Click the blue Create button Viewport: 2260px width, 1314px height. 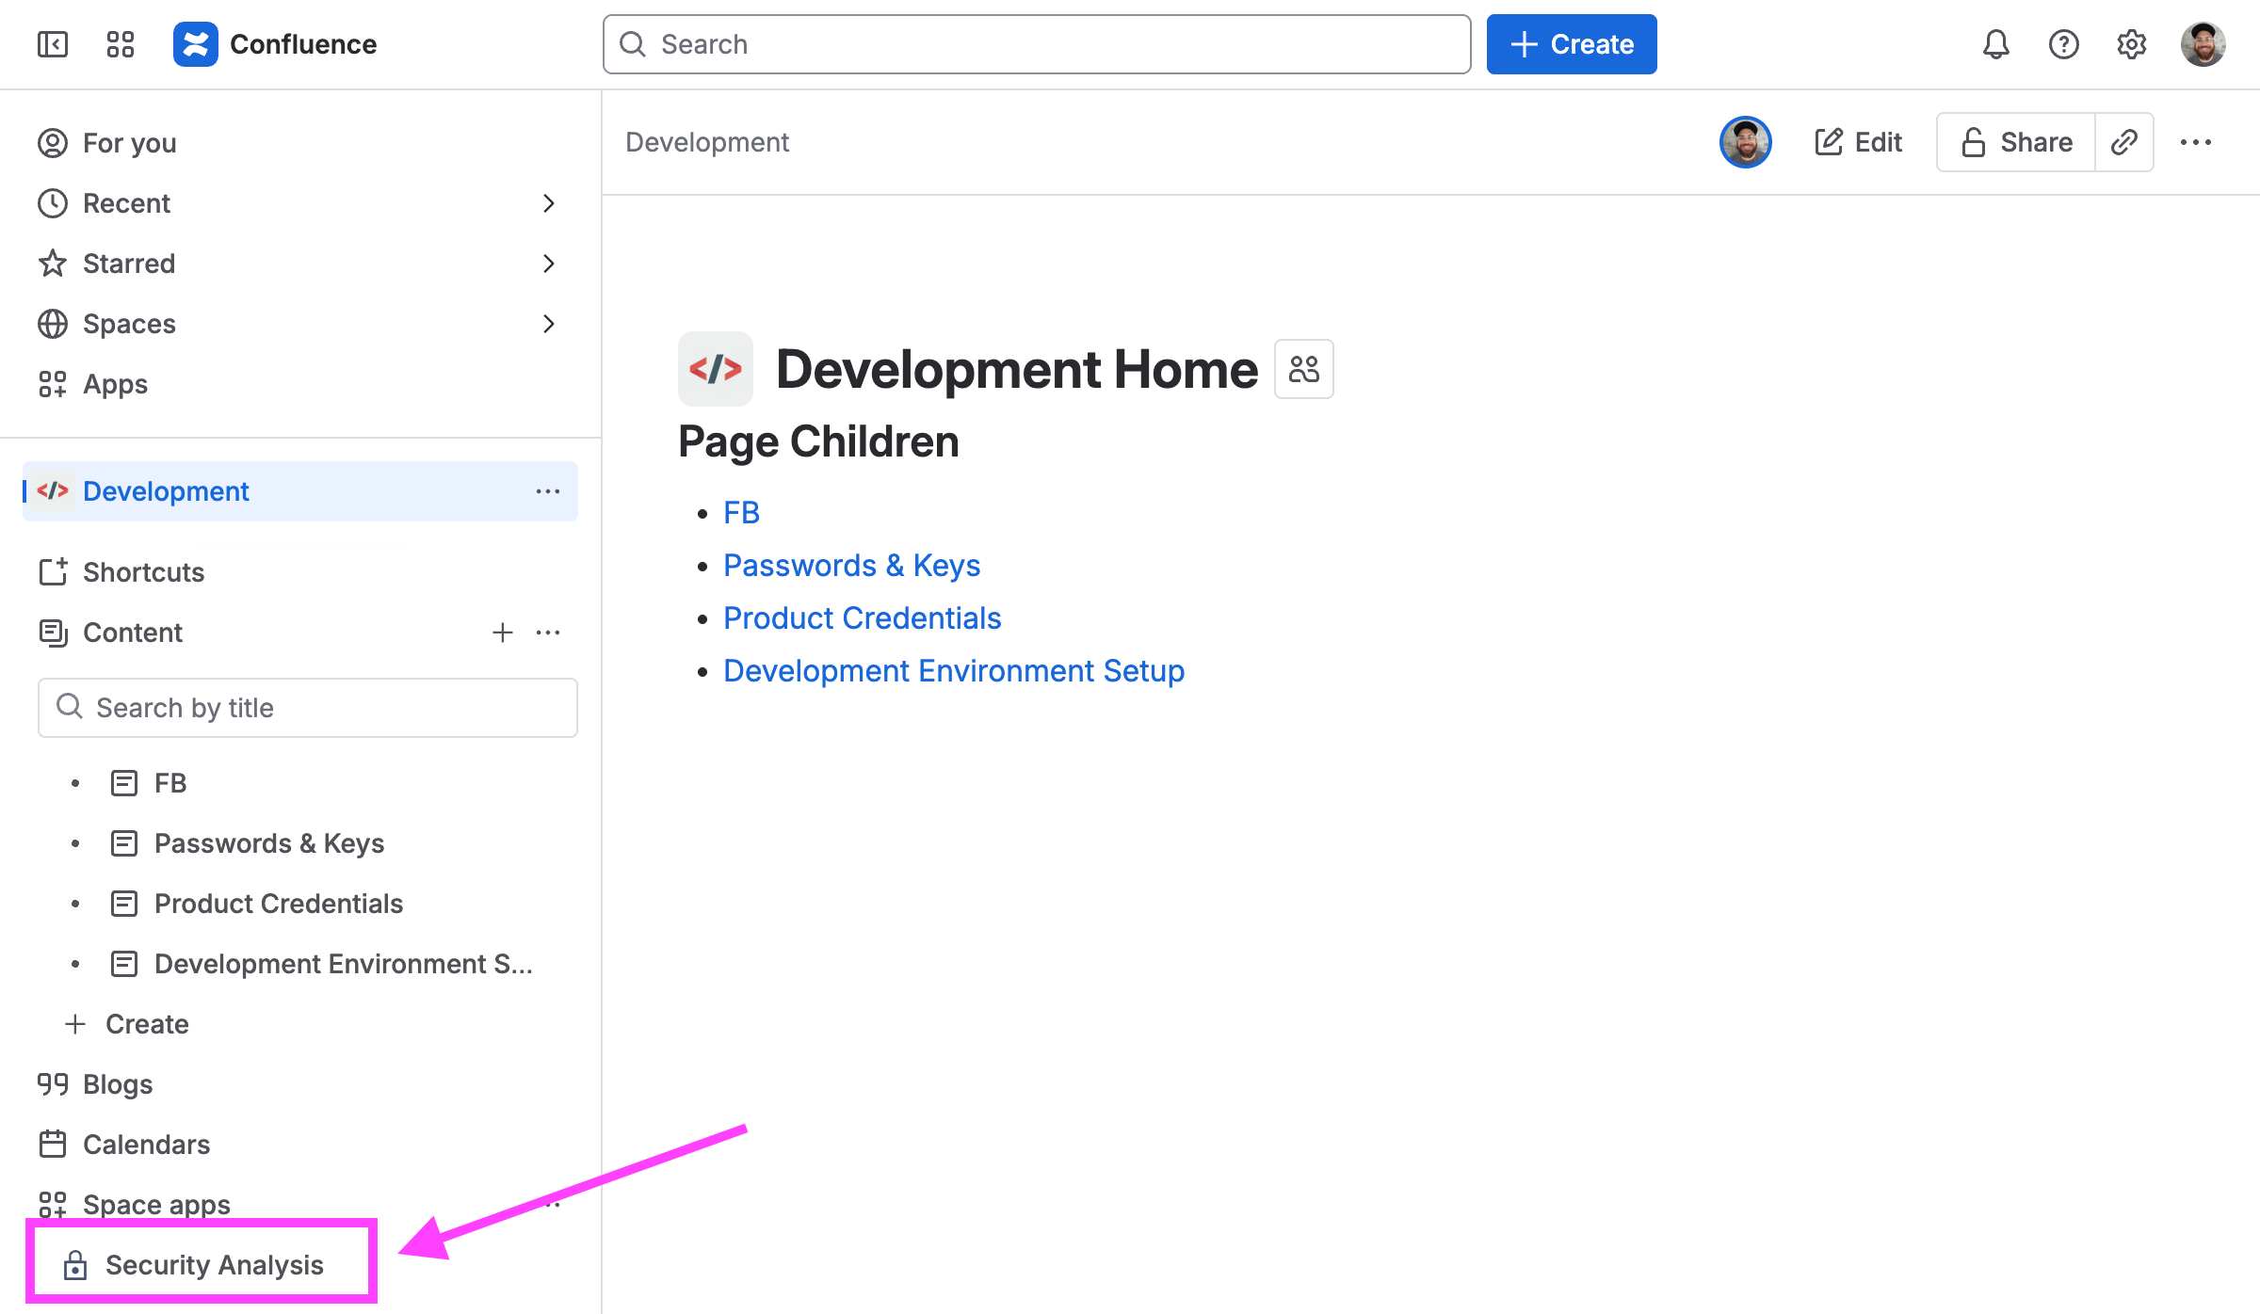click(1571, 44)
